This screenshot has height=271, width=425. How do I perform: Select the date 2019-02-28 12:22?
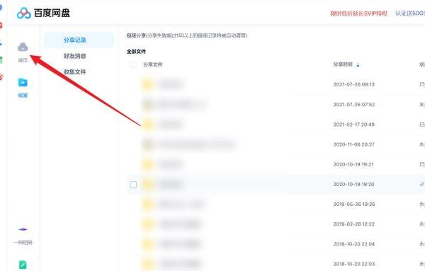(x=354, y=224)
